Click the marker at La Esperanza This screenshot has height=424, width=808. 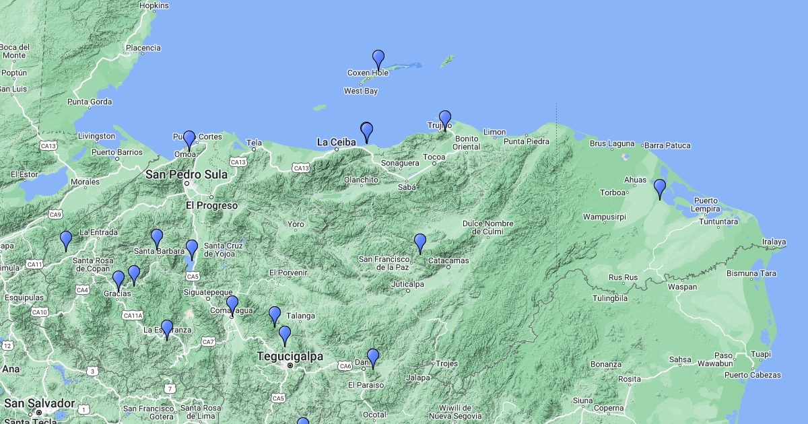[x=167, y=329]
